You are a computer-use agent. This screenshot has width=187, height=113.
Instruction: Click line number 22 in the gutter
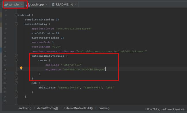click(x=5, y=88)
